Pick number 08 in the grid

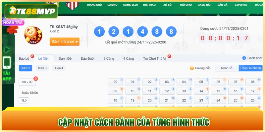tap(253, 82)
